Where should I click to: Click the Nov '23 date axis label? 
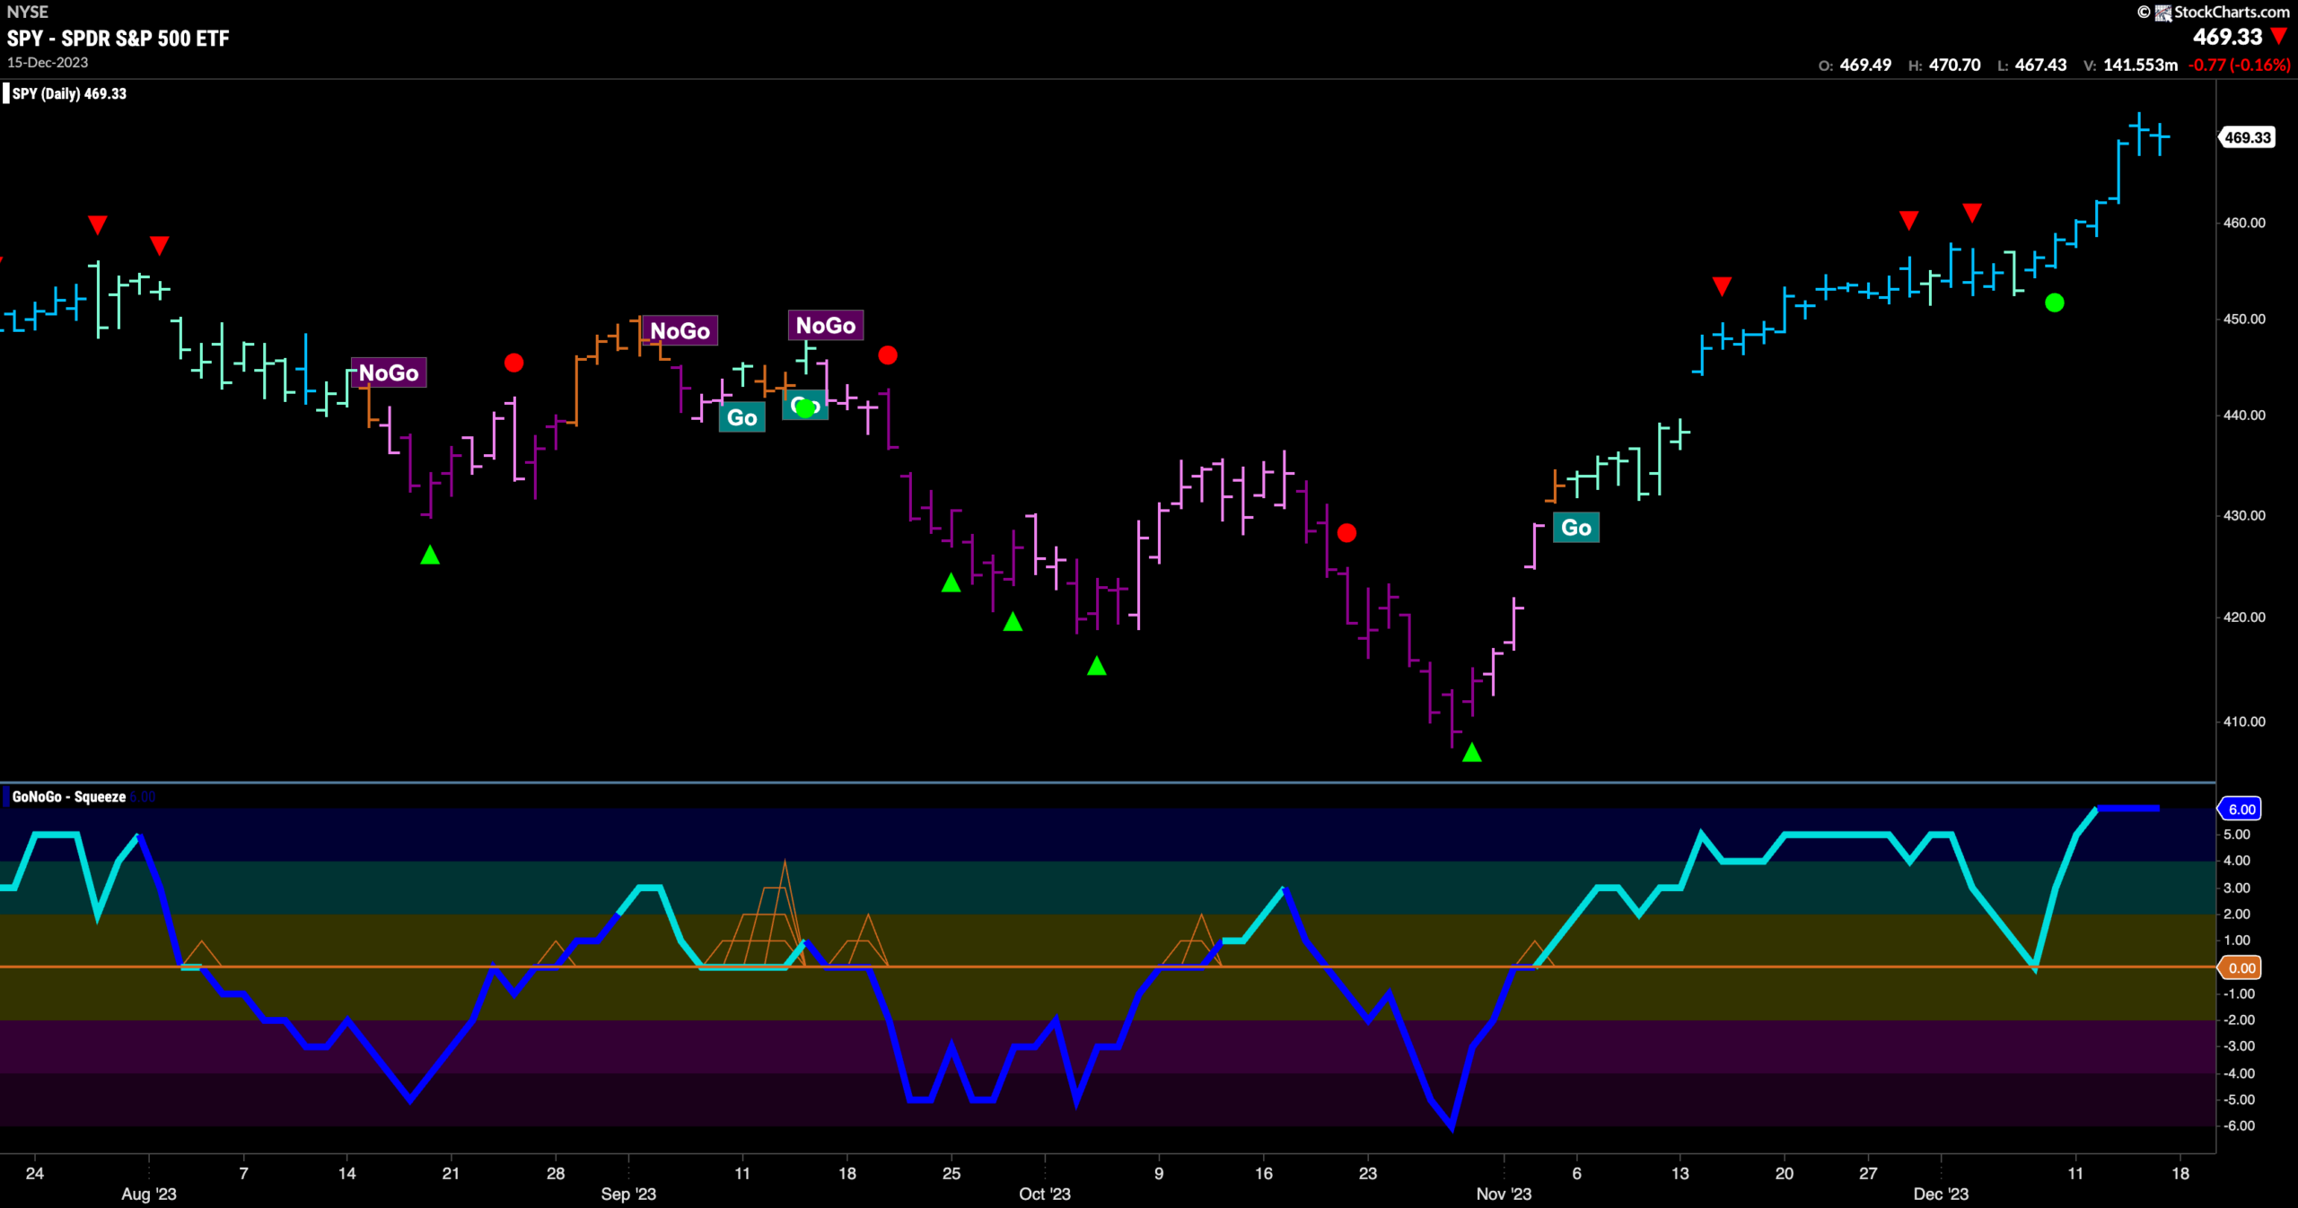pyautogui.click(x=1504, y=1194)
